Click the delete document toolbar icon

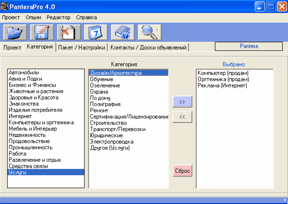[69, 32]
